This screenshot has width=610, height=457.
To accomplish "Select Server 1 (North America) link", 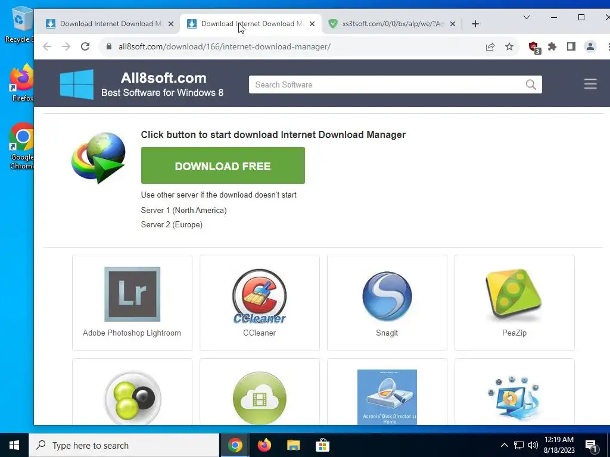I will click(x=183, y=210).
